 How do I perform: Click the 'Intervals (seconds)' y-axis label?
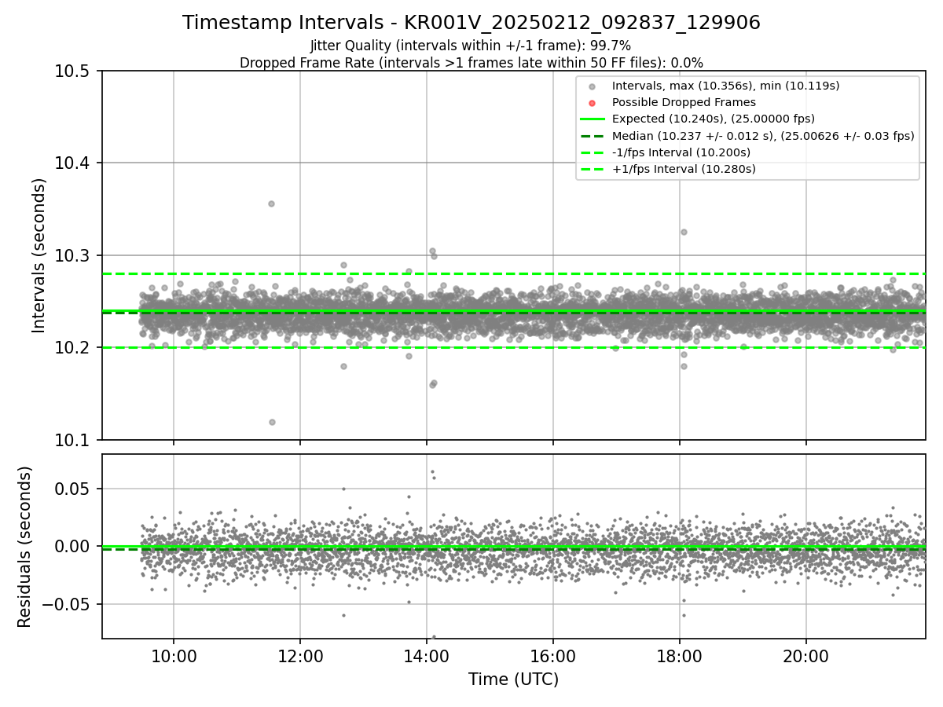click(40, 255)
